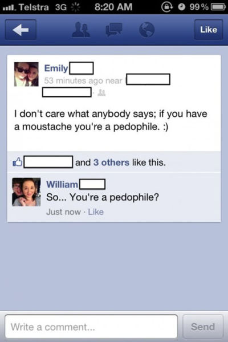This screenshot has width=228, height=342.
Task: Tap the alarm clock status icon
Action: click(x=181, y=7)
